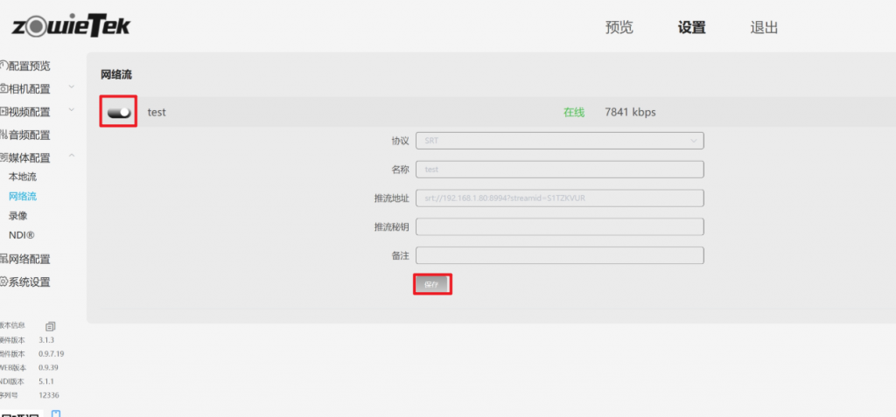The image size is (896, 417).
Task: Click the media configuration sidebar icon
Action: tap(3, 158)
